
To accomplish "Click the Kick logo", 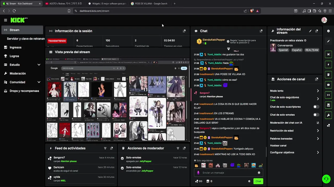I will pos(19,20).
